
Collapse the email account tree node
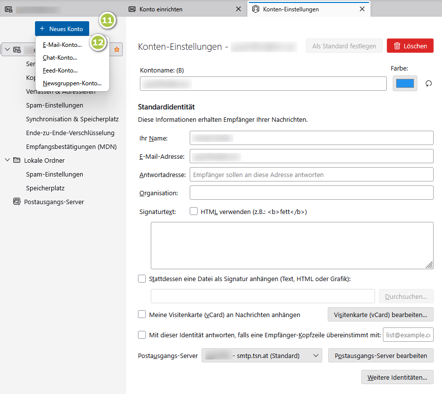click(7, 50)
